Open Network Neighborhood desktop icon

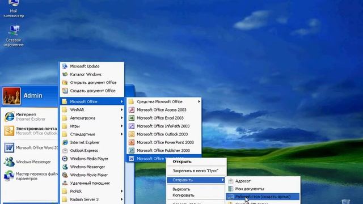click(x=14, y=36)
